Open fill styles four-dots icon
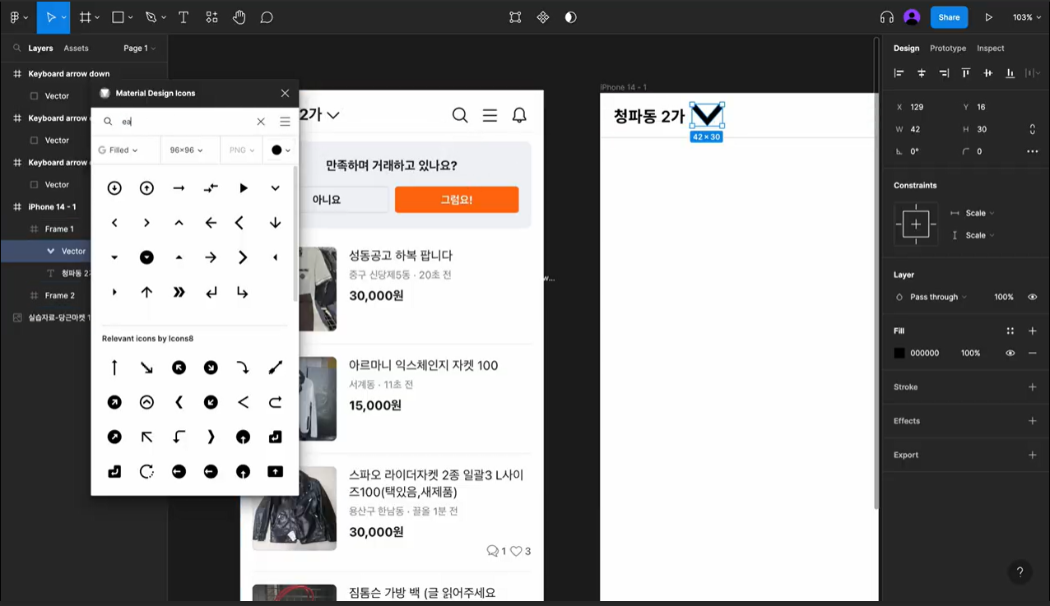This screenshot has height=606, width=1050. point(1011,331)
